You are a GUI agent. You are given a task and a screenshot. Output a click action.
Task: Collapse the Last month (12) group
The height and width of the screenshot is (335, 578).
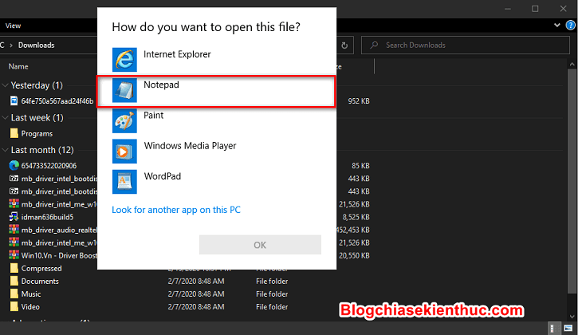coord(5,150)
